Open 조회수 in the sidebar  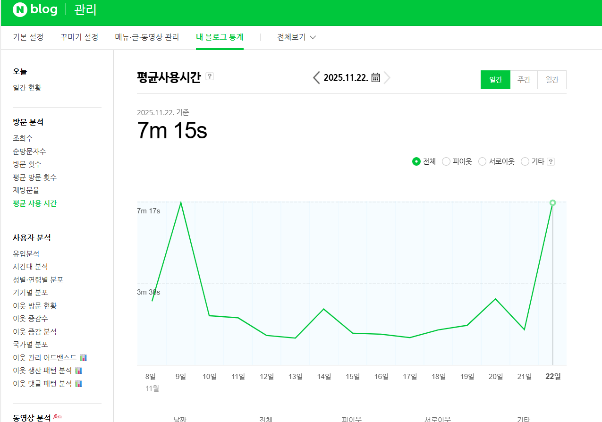coord(23,138)
